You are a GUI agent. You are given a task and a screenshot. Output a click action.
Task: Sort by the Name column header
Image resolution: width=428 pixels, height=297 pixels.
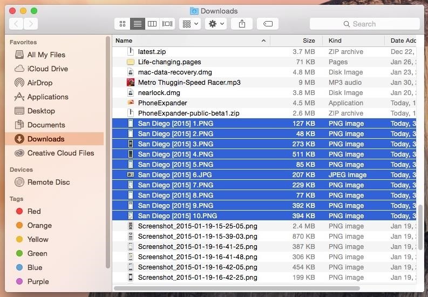(191, 40)
